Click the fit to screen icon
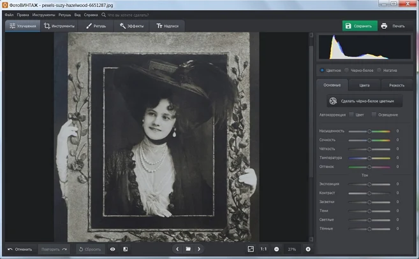Image resolution: width=419 pixels, height=259 pixels. coord(251,249)
